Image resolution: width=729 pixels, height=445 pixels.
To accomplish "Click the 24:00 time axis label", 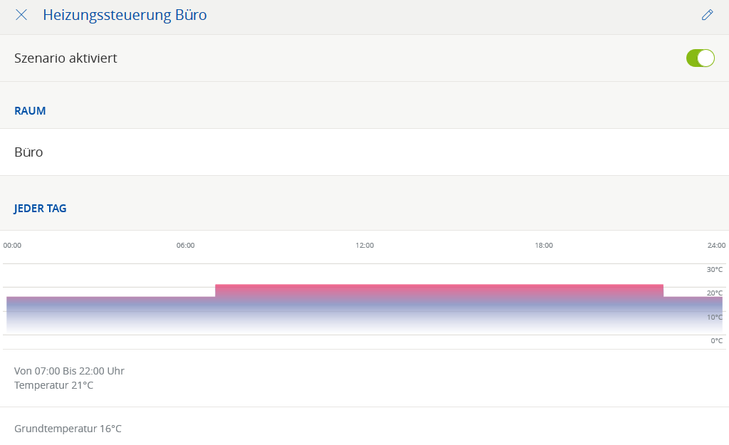I will (x=716, y=245).
